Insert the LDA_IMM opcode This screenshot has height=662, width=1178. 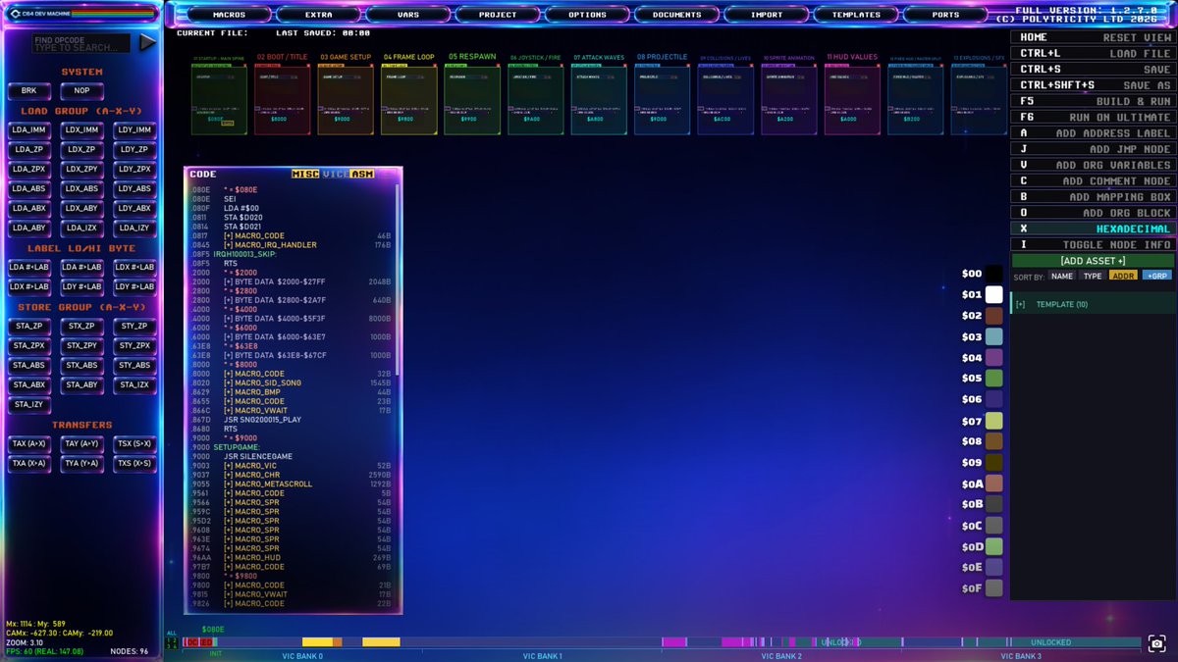tap(28, 129)
